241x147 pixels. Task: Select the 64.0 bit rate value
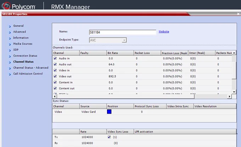pos(111,64)
